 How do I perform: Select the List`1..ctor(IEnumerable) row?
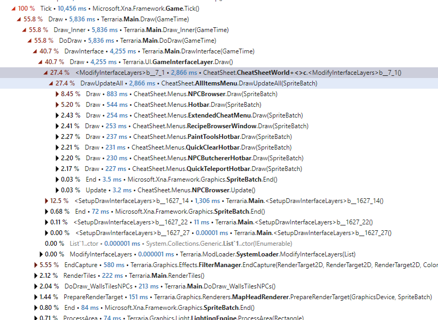pos(219,244)
